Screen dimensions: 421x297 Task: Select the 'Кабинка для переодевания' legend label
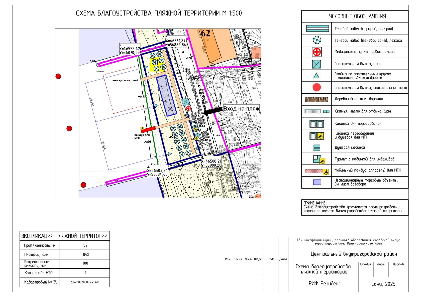(358, 123)
